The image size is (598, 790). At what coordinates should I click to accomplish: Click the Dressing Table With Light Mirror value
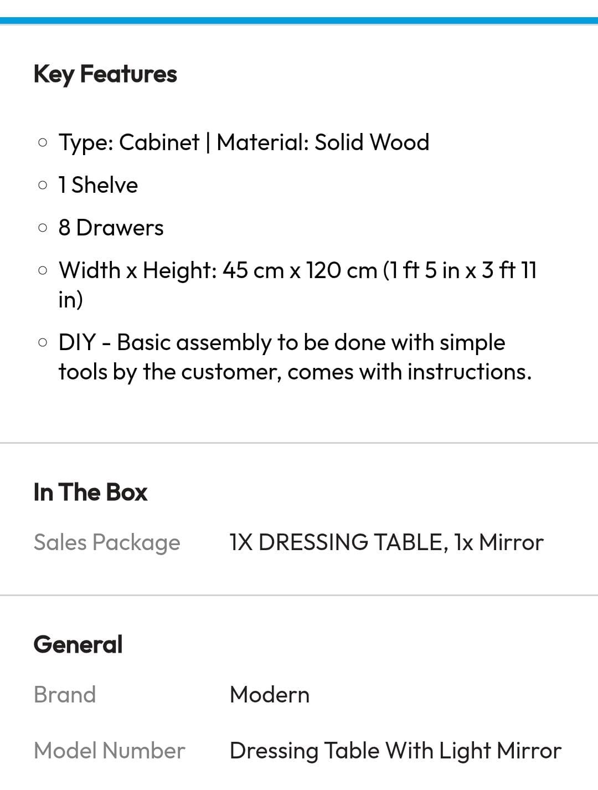395,751
